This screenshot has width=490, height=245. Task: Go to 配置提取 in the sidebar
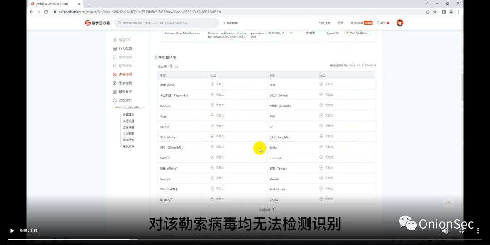[x=122, y=66]
